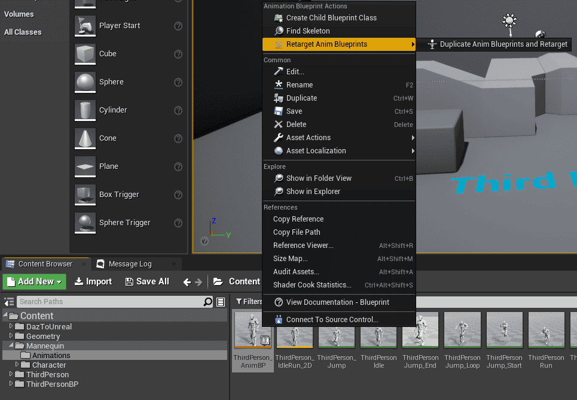
Task: Toggle the sources panel display icon
Action: [x=8, y=302]
